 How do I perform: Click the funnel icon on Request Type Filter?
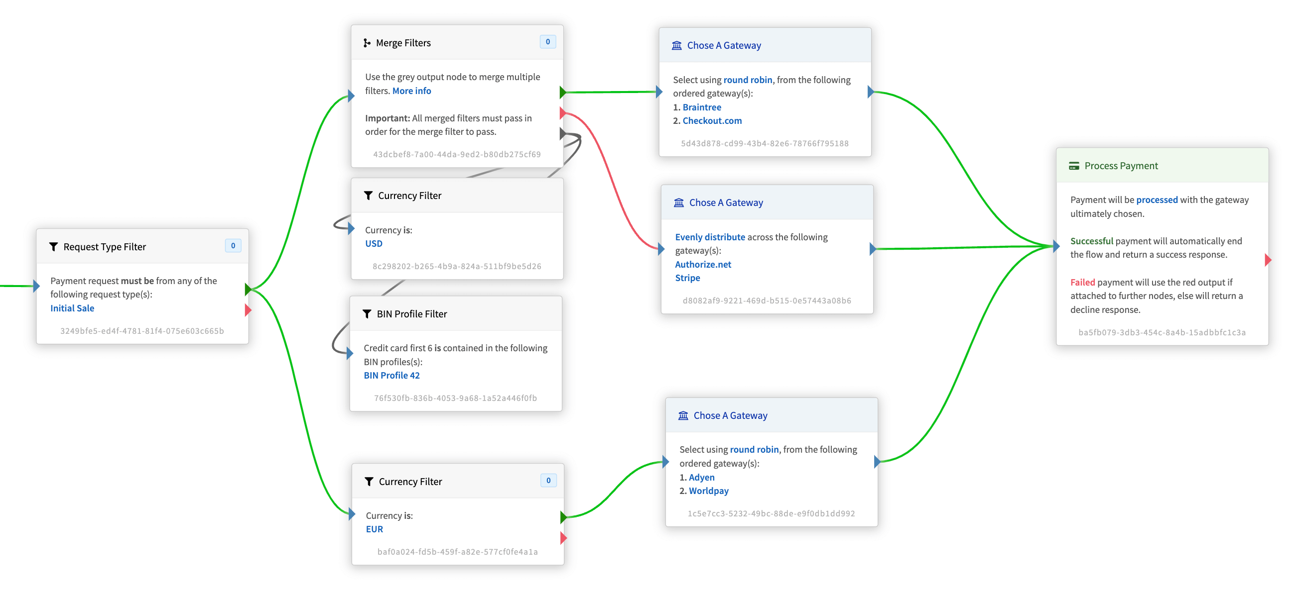coord(53,247)
